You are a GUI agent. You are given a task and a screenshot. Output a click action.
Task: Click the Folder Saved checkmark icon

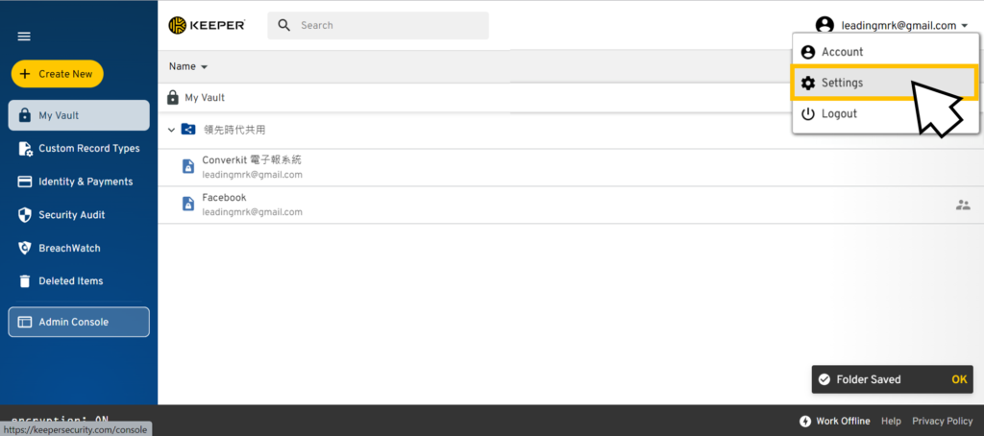(824, 379)
